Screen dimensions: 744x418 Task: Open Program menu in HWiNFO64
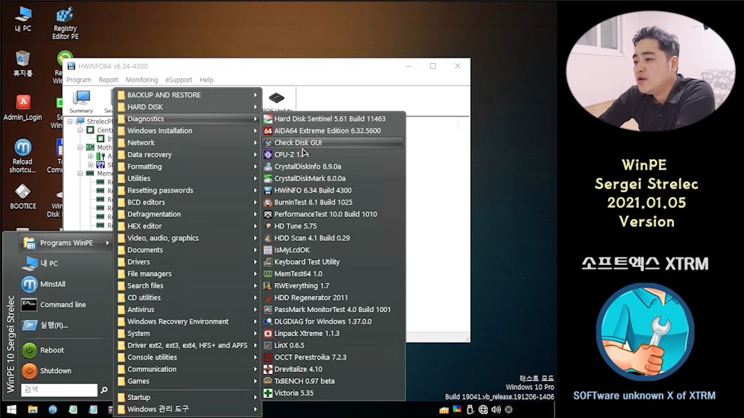tap(79, 80)
